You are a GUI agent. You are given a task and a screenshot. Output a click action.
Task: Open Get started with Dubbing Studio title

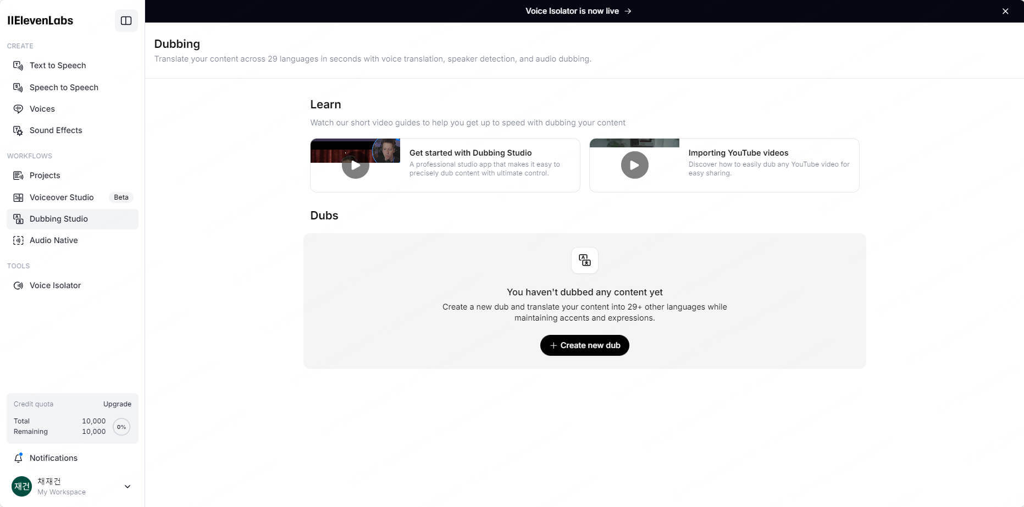pyautogui.click(x=471, y=153)
